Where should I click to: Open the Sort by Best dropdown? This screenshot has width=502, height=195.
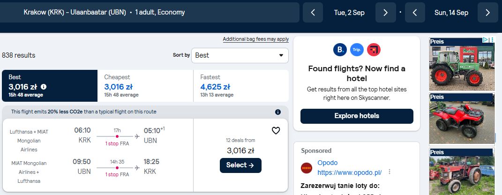click(x=240, y=55)
